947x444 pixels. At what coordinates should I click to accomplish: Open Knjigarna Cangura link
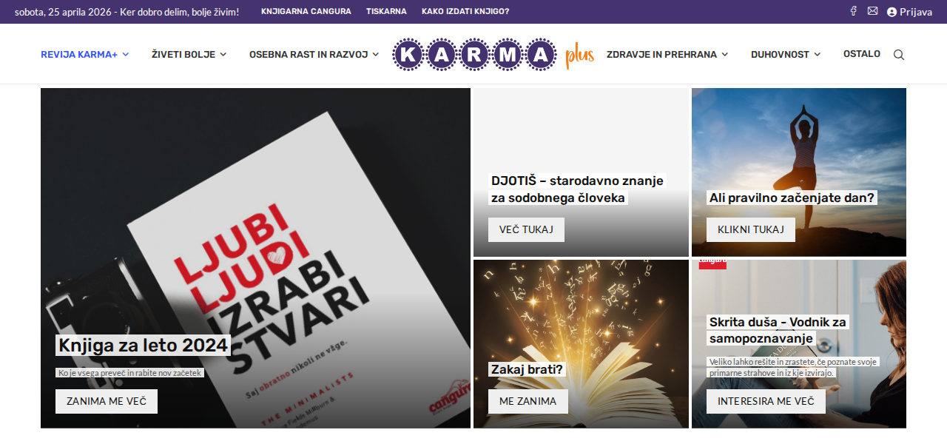pyautogui.click(x=306, y=12)
